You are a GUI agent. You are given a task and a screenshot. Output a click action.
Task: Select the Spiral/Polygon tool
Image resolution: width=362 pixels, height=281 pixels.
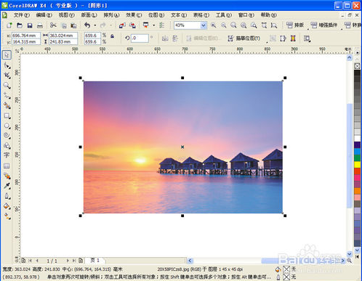7,136
